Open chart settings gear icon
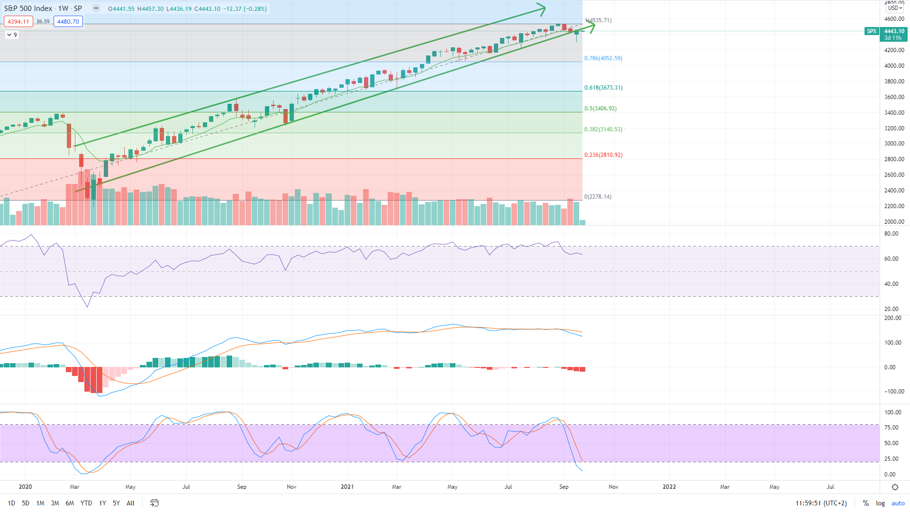Screen dimensions: 910x512 pos(895,487)
